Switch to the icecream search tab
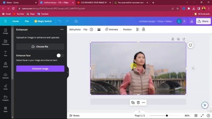The image size is (212, 119). click(131, 3)
